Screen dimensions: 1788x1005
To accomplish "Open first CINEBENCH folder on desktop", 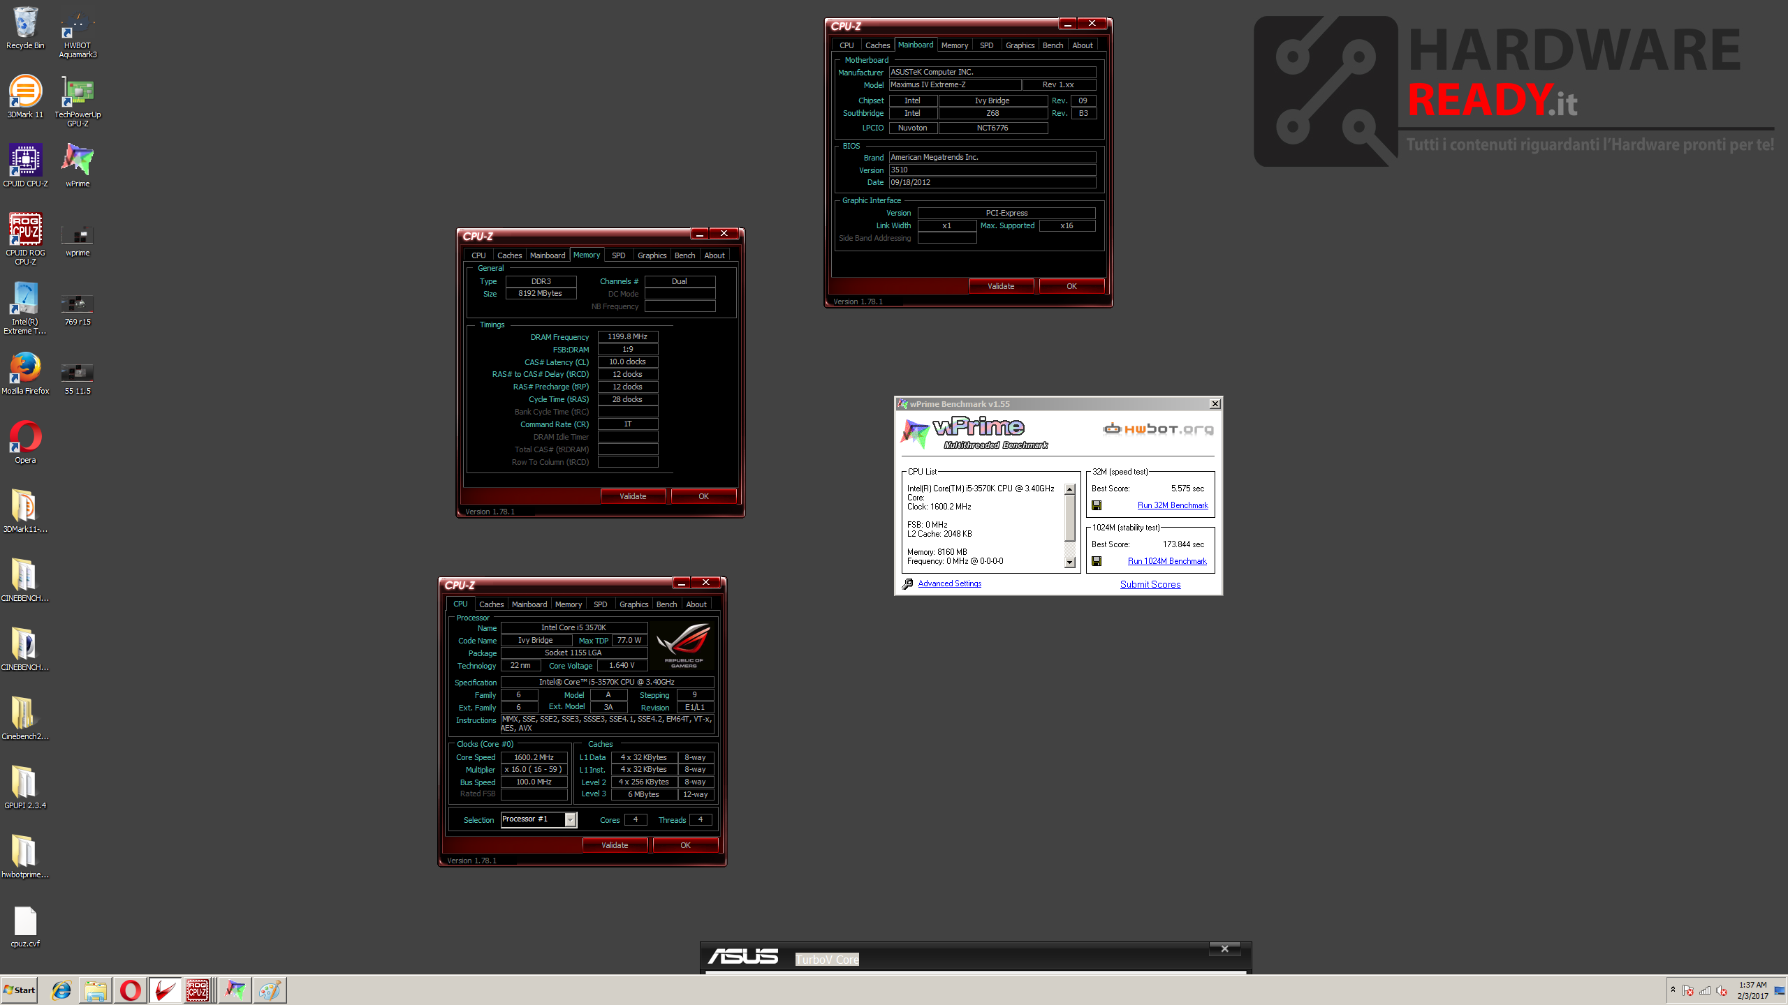I will tap(25, 581).
